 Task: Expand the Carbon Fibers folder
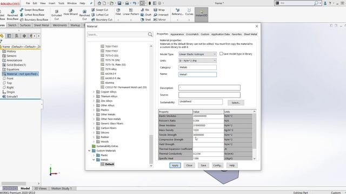[94, 128]
